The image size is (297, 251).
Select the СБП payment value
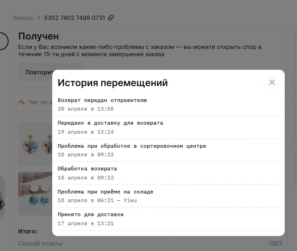pyautogui.click(x=275, y=243)
